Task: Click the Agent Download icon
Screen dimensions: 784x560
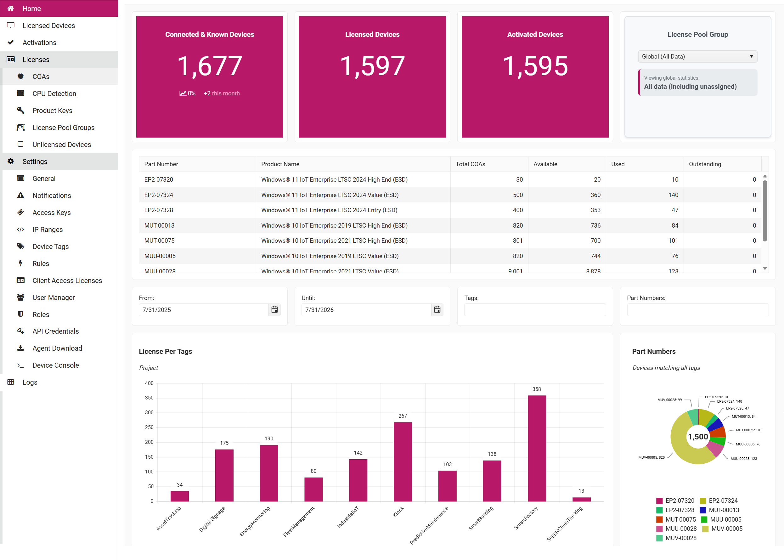Action: 21,348
